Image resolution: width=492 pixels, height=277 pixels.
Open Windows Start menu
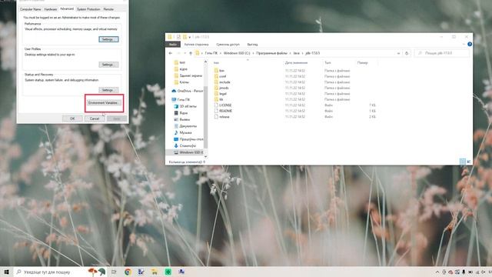point(6,272)
